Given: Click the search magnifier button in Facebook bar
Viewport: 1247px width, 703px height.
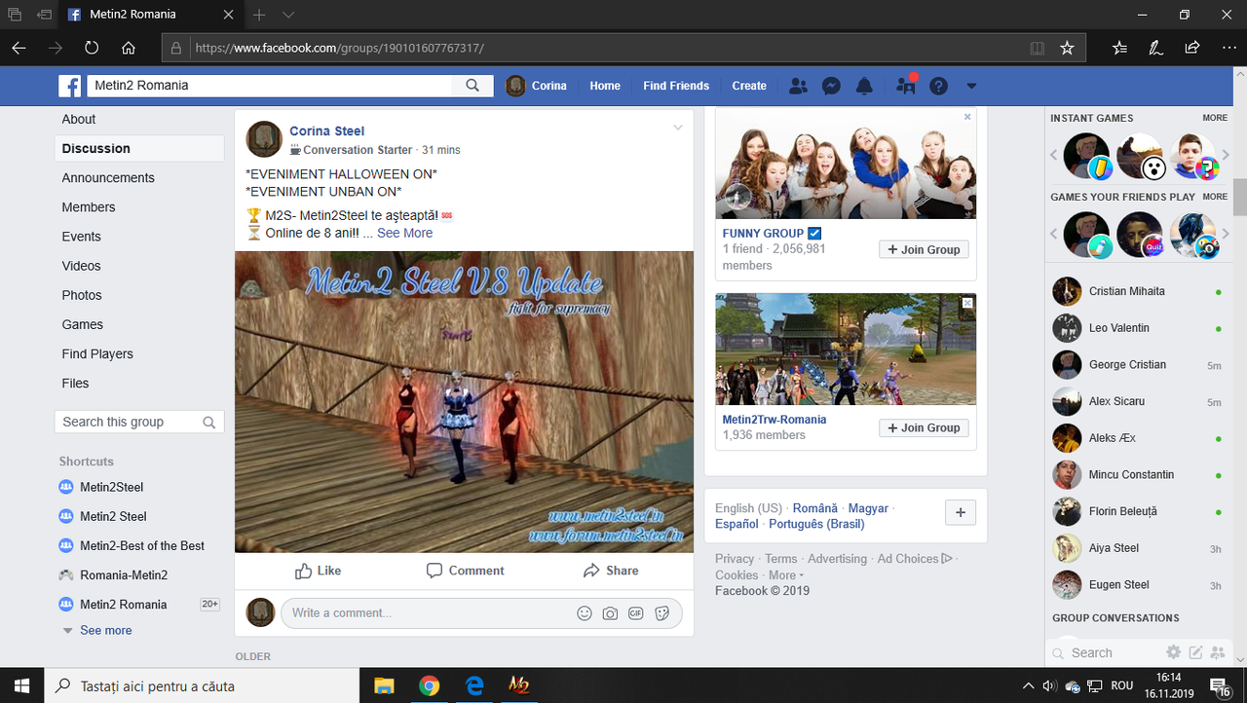Looking at the screenshot, I should pyautogui.click(x=472, y=86).
